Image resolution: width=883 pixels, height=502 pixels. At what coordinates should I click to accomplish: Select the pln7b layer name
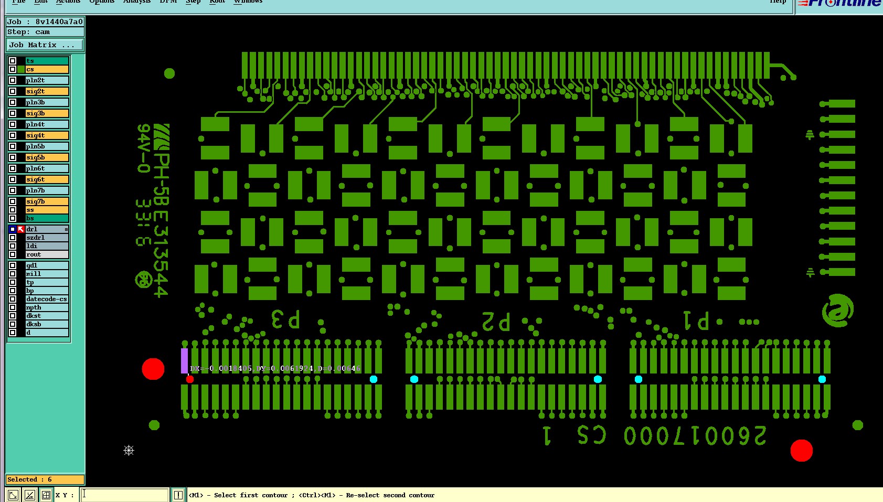pyautogui.click(x=47, y=190)
